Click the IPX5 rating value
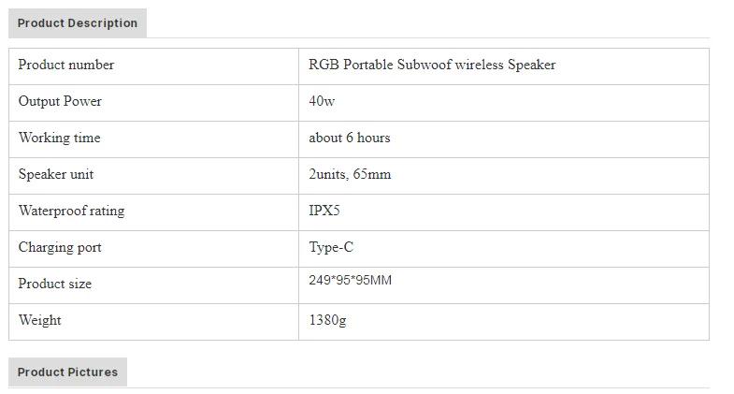Viewport: 734px width, 394px height. 324,211
